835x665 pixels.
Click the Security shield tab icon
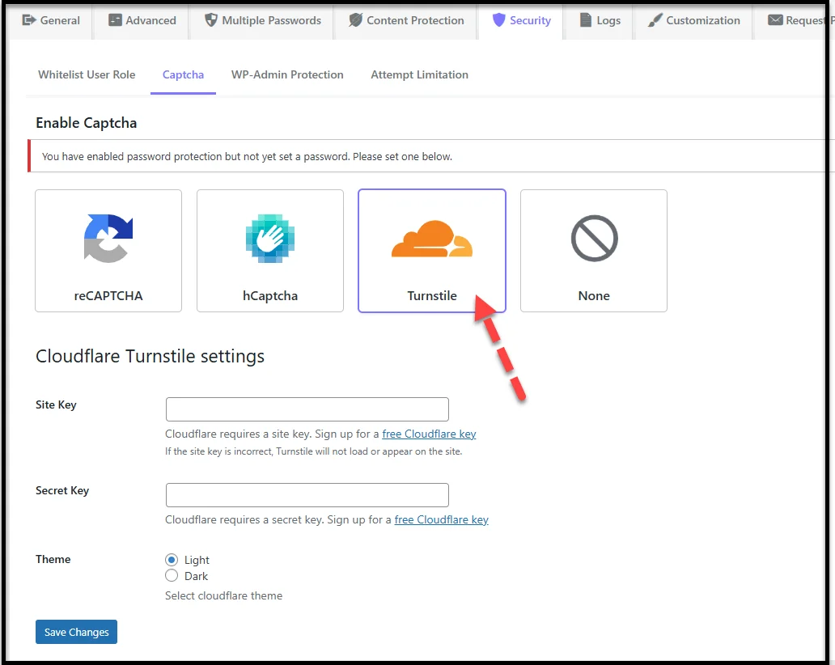[499, 21]
